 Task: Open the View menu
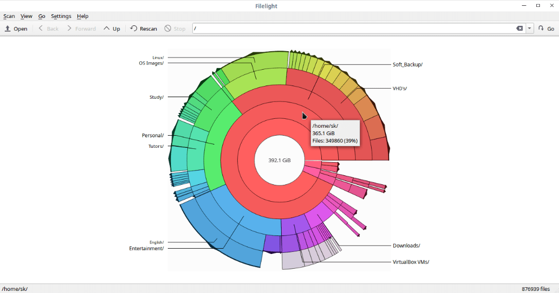pyautogui.click(x=26, y=16)
